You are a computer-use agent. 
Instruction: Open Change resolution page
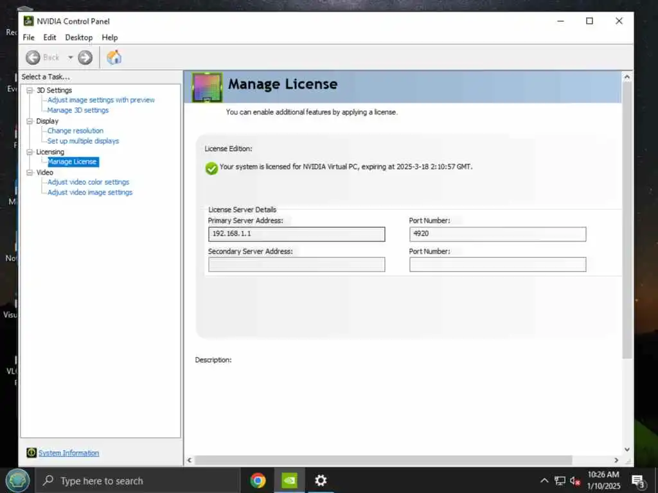(75, 130)
